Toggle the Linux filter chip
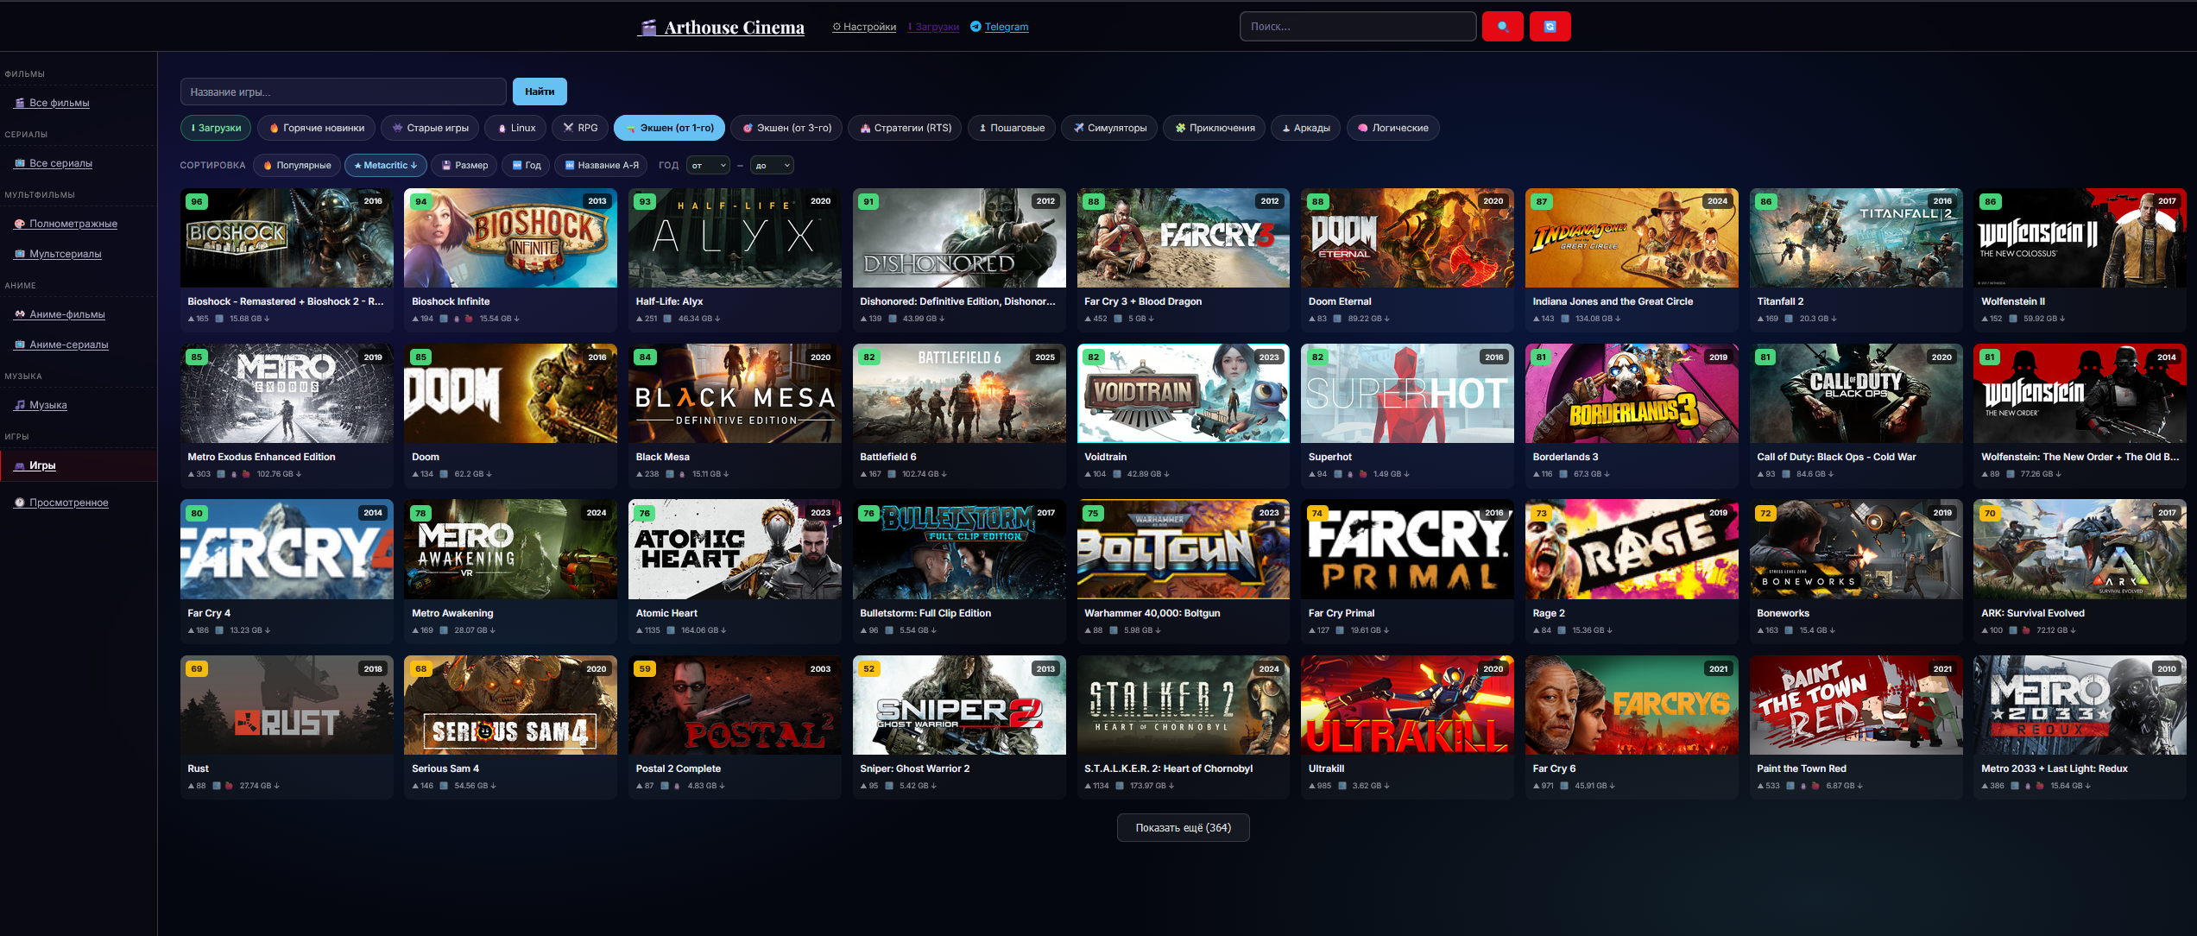Screen dimensions: 2197x936 click(515, 128)
